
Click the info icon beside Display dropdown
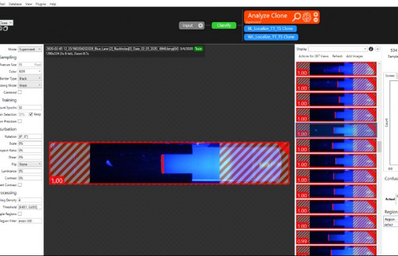(x=371, y=48)
